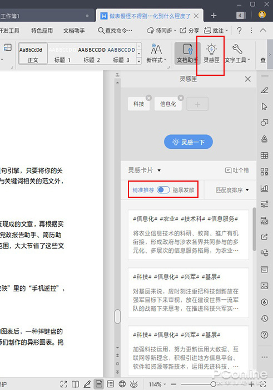Viewport: 273px width, 390px height.
Task: Enable eye protection mode icon
Action: point(134,384)
